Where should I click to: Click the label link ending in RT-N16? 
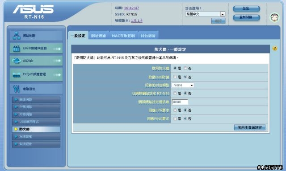click(151, 94)
